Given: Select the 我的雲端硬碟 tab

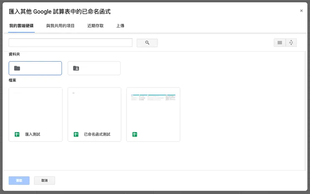Looking at the screenshot, I should (x=21, y=26).
